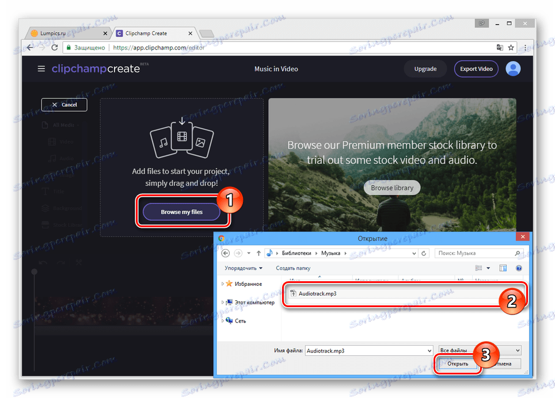Open recent locations dropdown in dialog
This screenshot has width=555, height=398.
click(x=249, y=253)
